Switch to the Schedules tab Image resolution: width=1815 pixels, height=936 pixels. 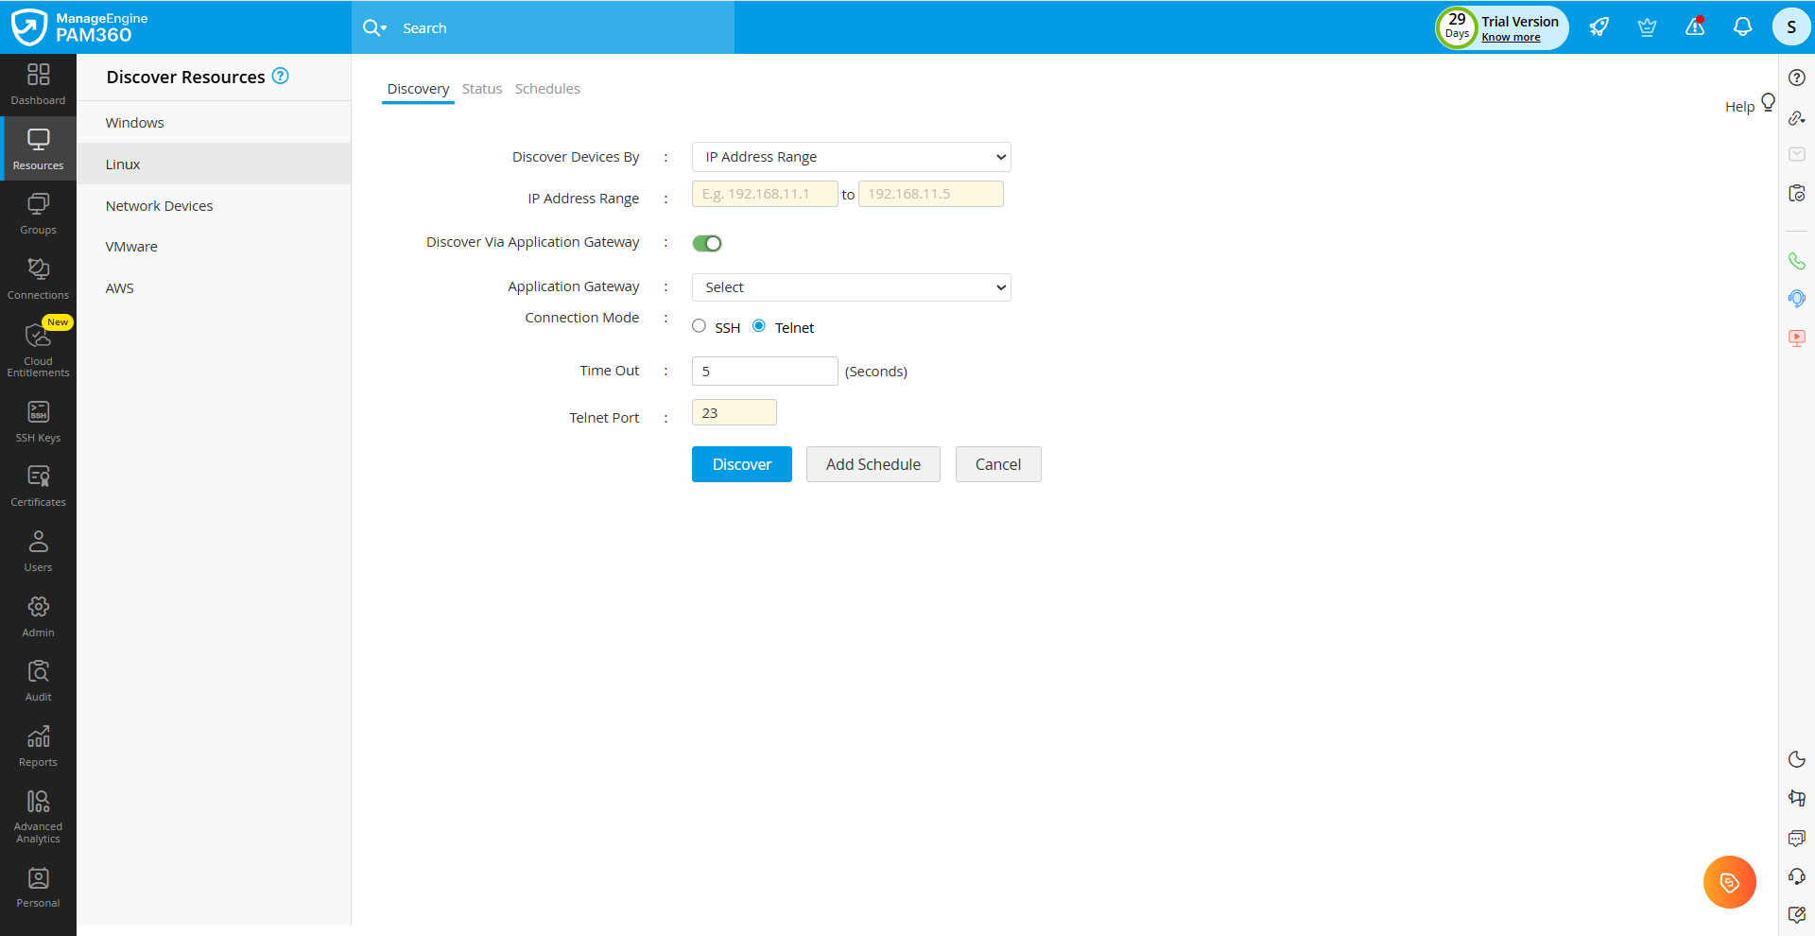pyautogui.click(x=547, y=89)
